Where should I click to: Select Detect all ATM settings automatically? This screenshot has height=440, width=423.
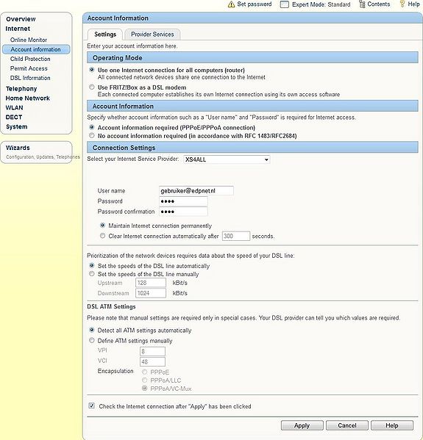click(x=92, y=330)
